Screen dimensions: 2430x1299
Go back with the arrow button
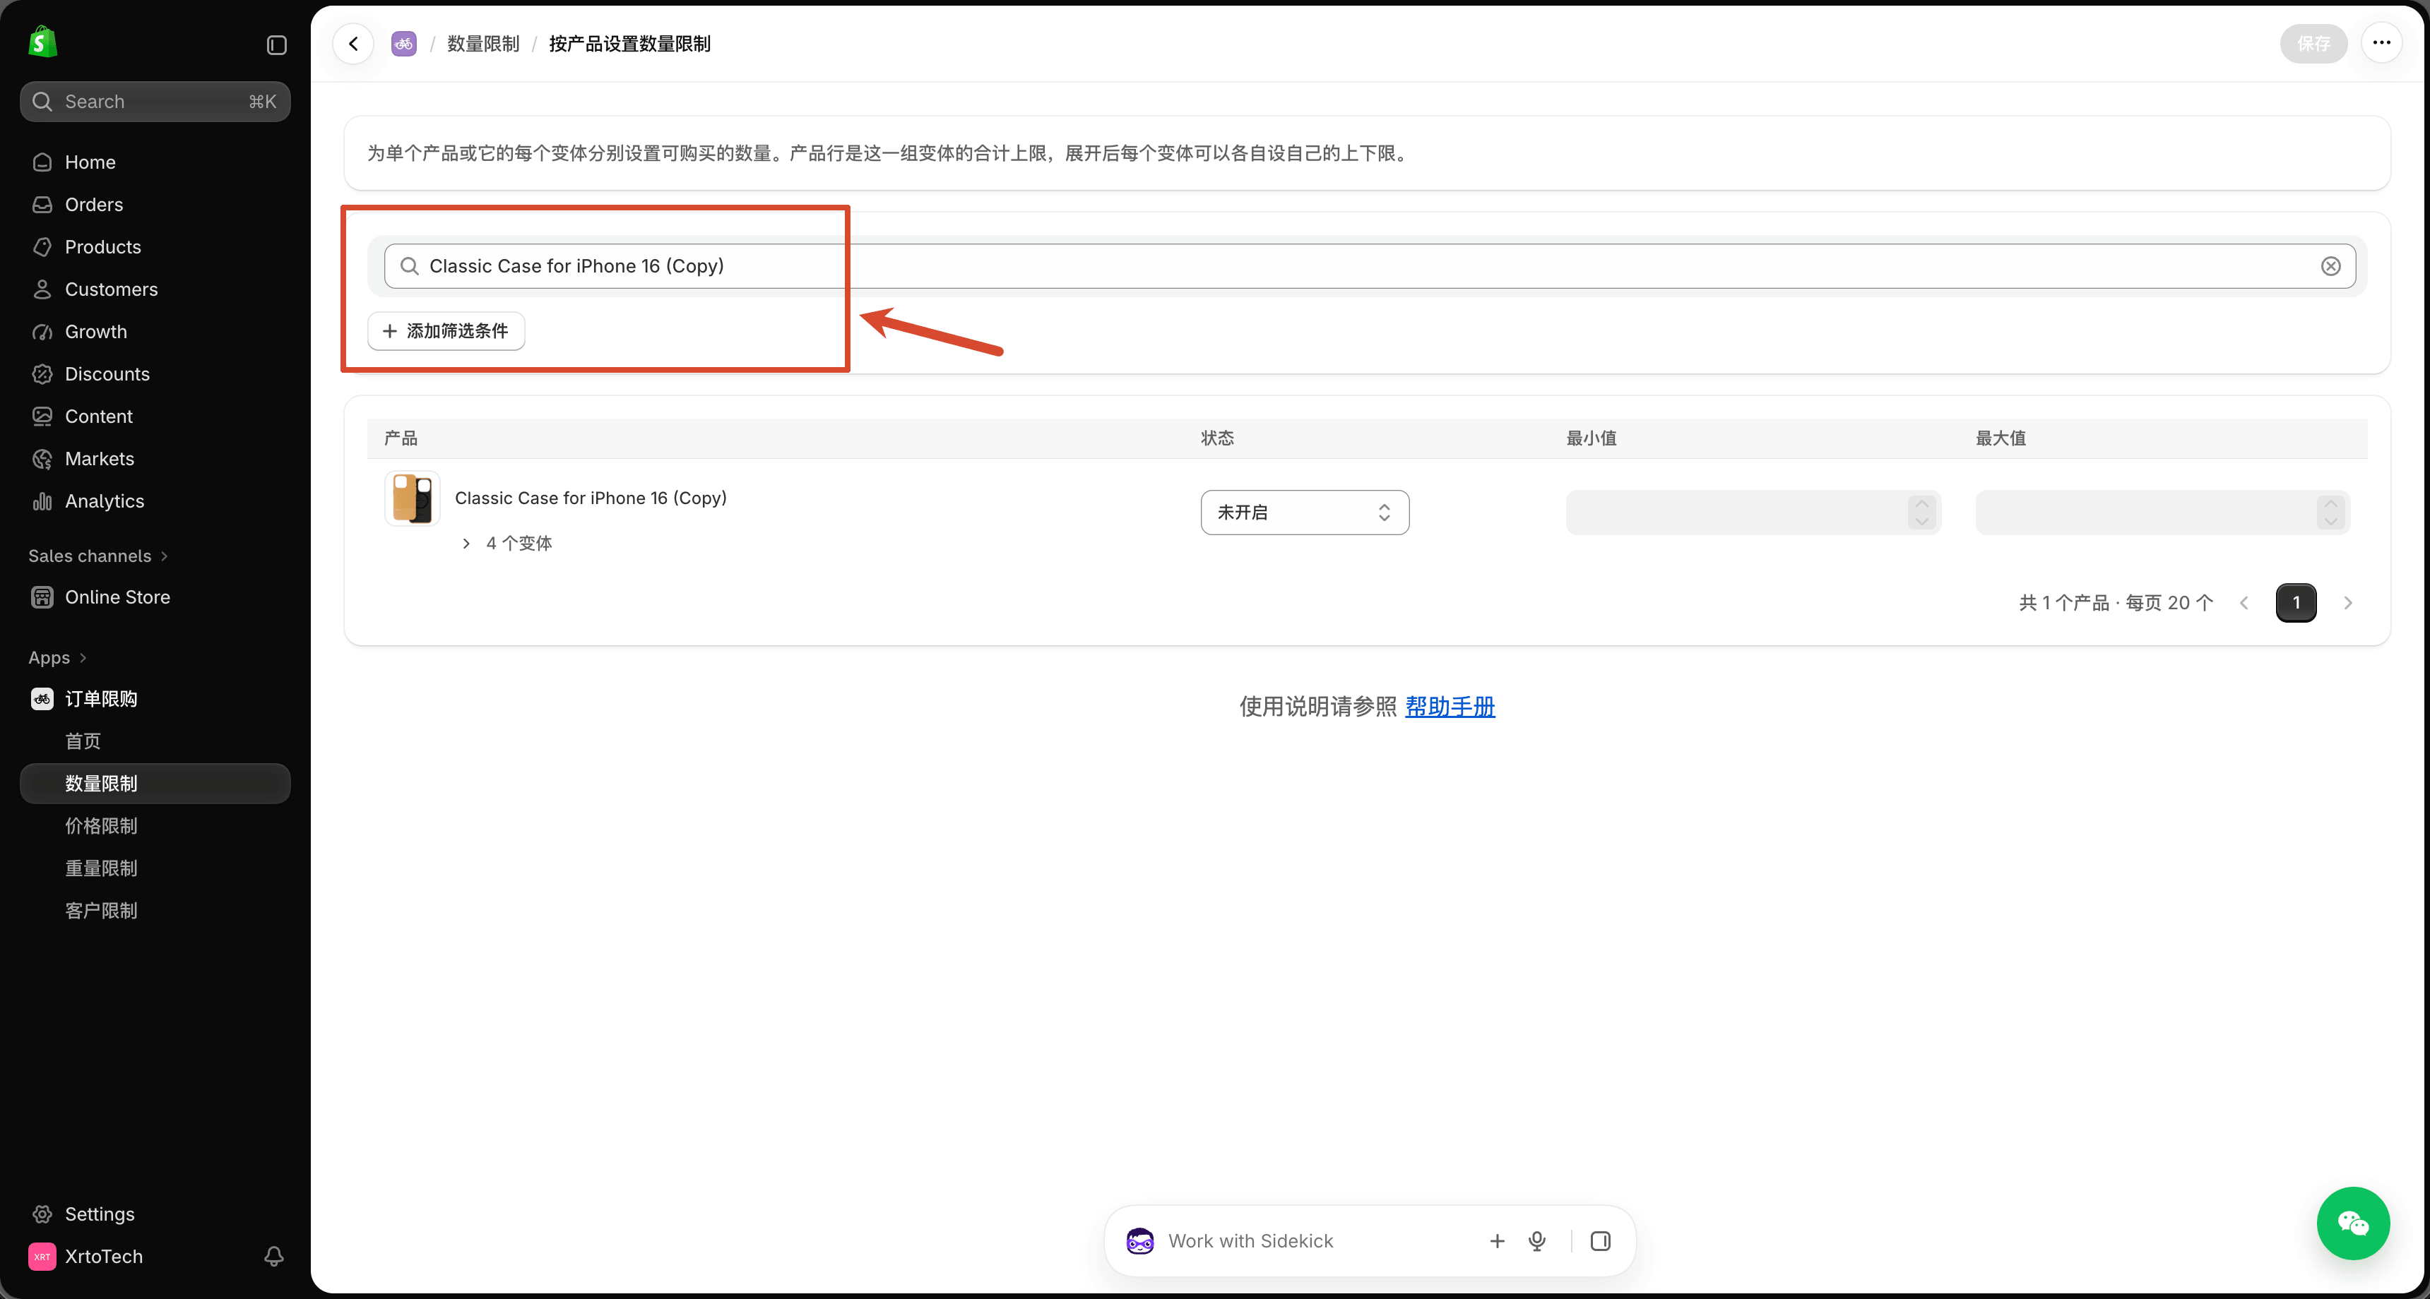click(x=354, y=43)
